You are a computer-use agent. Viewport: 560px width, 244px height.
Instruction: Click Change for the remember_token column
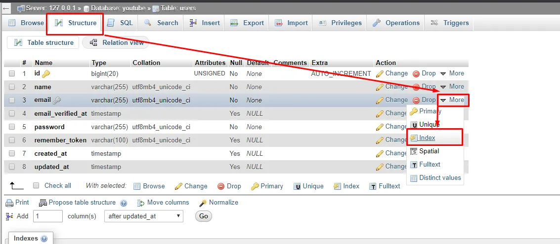point(391,139)
